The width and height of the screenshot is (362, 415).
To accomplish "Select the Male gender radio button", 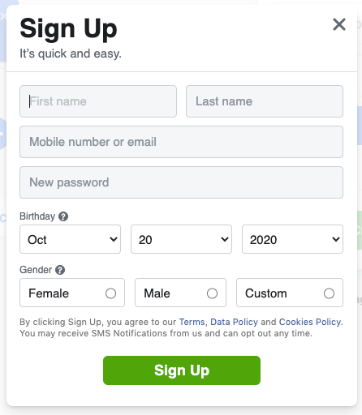I will pyautogui.click(x=212, y=293).
